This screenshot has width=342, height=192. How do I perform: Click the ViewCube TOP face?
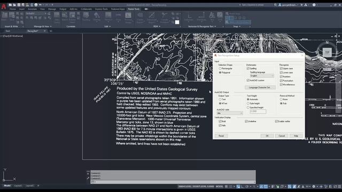coord(327,52)
